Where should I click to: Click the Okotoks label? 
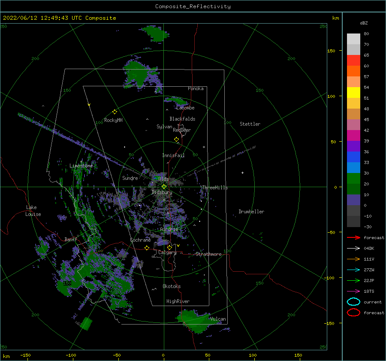pyautogui.click(x=171, y=286)
